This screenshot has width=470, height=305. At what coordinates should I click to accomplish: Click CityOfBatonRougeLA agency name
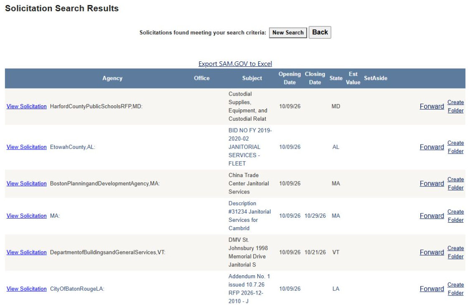pyautogui.click(x=77, y=289)
